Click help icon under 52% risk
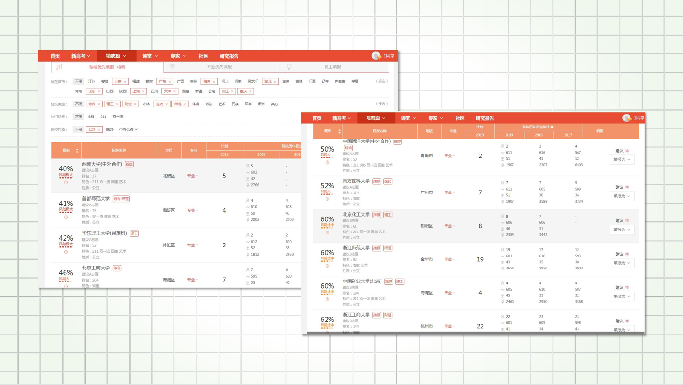The width and height of the screenshot is (683, 385). tap(327, 199)
